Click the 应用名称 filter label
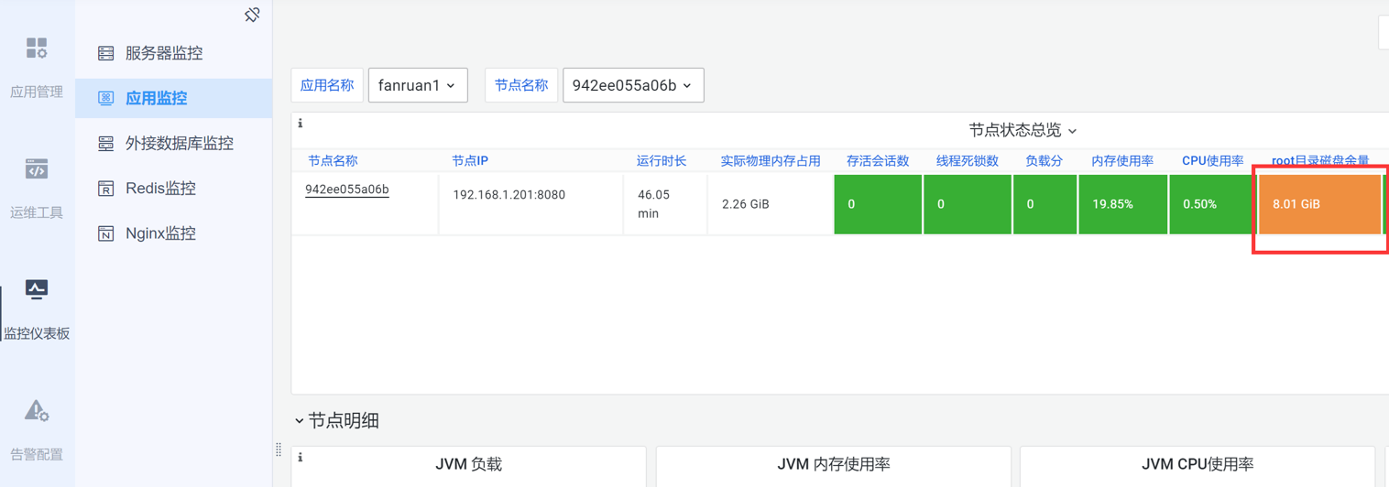This screenshot has height=487, width=1389. tap(327, 85)
